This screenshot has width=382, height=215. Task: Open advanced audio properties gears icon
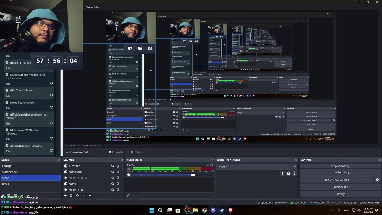pyautogui.click(x=128, y=196)
